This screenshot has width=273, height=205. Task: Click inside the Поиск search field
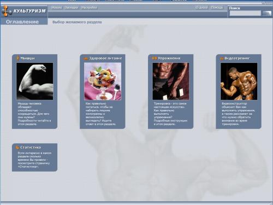coord(245,13)
